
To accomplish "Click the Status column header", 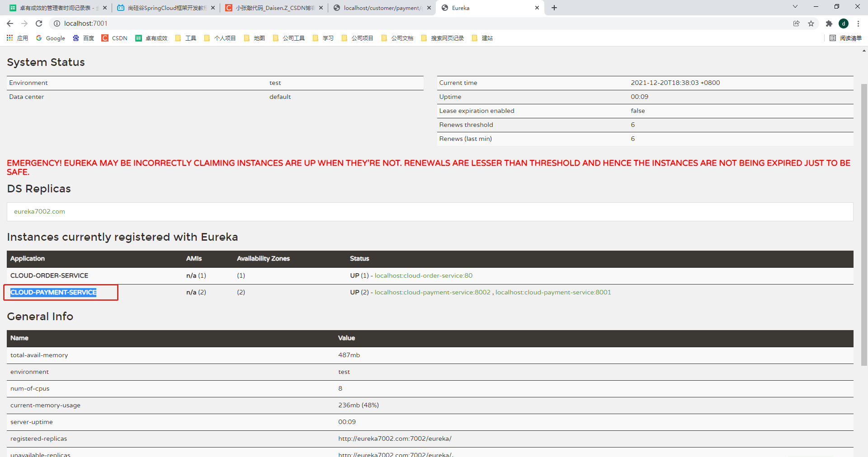I will point(359,258).
